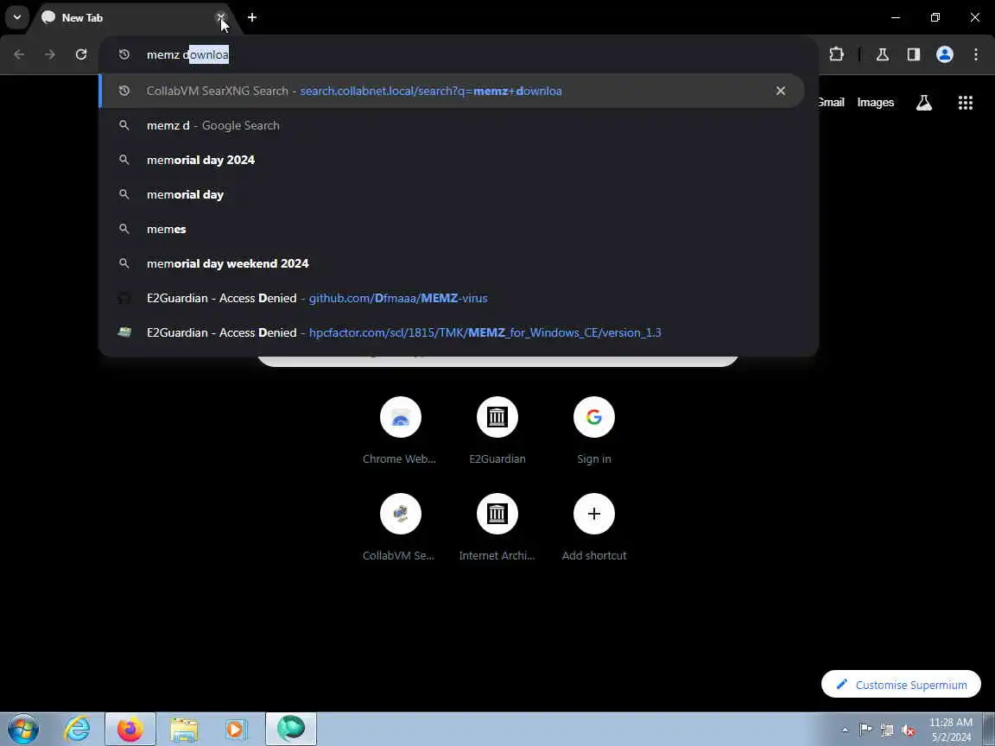Select the Supermium taskbar button
995x746 pixels.
[290, 729]
